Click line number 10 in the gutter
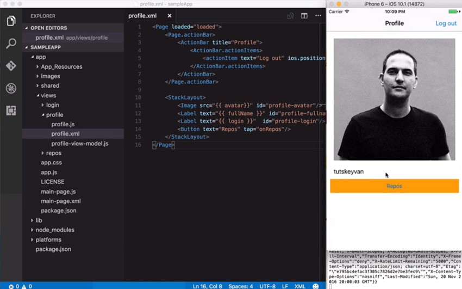This screenshot has width=462, height=289. 138,97
